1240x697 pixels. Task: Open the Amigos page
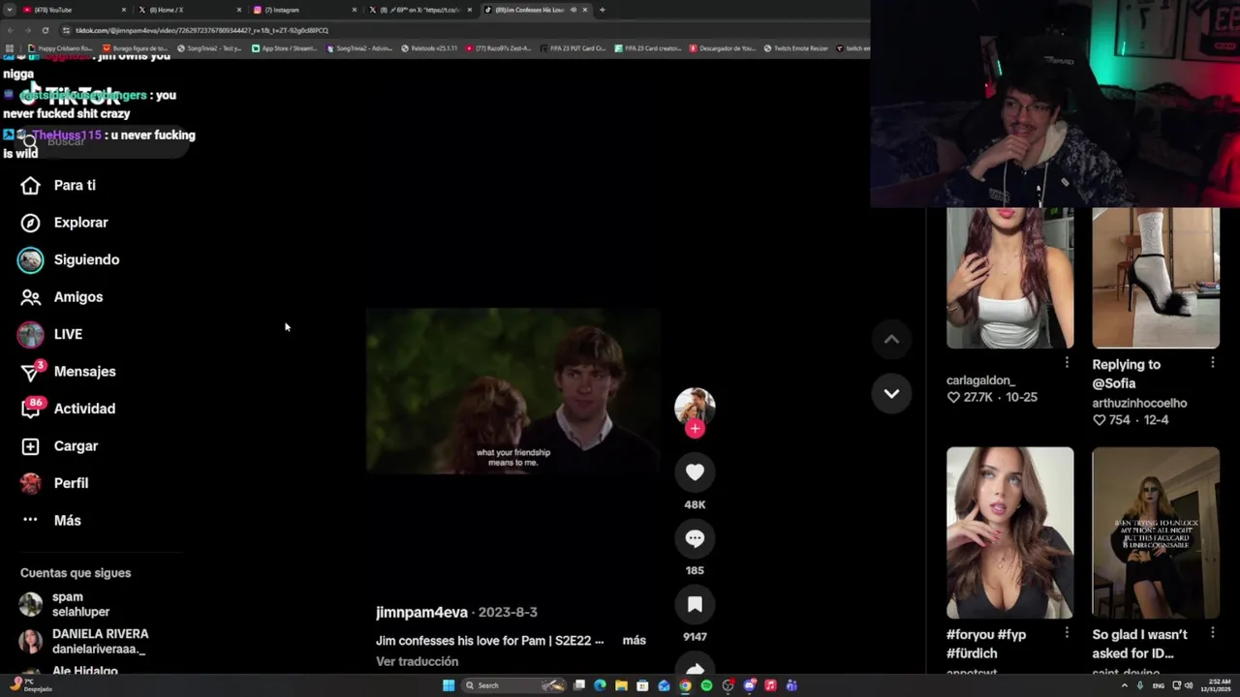pyautogui.click(x=62, y=297)
